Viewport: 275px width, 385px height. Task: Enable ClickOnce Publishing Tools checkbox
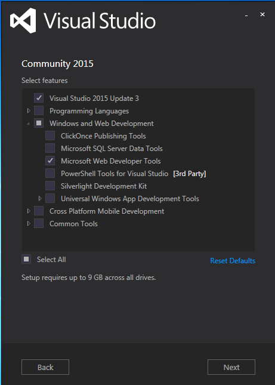[x=50, y=135]
